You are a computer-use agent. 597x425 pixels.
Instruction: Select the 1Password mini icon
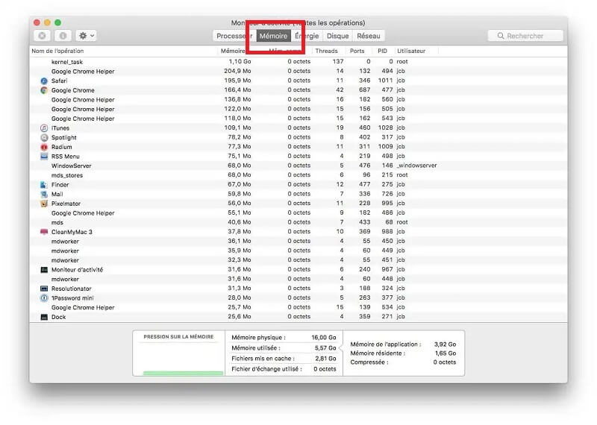44,298
